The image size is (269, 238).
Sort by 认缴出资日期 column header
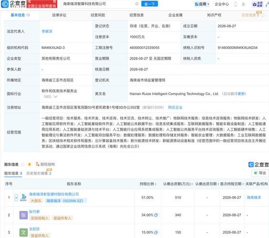click(207, 184)
